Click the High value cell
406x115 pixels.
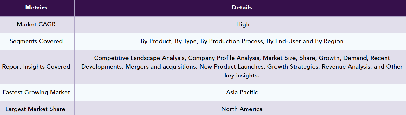(243, 24)
